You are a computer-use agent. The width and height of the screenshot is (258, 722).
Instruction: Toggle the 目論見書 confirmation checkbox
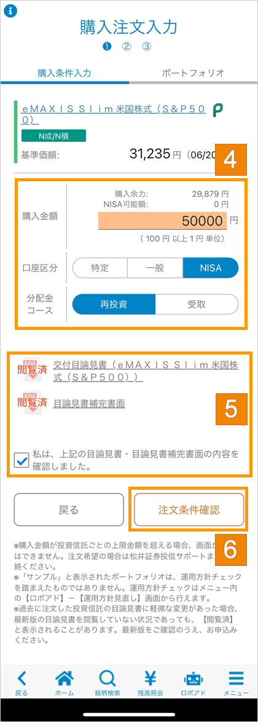(x=21, y=460)
